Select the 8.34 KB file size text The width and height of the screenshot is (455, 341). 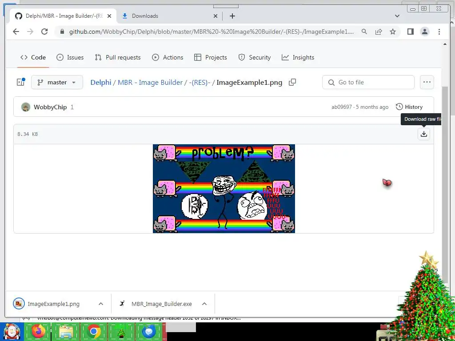pyautogui.click(x=28, y=134)
